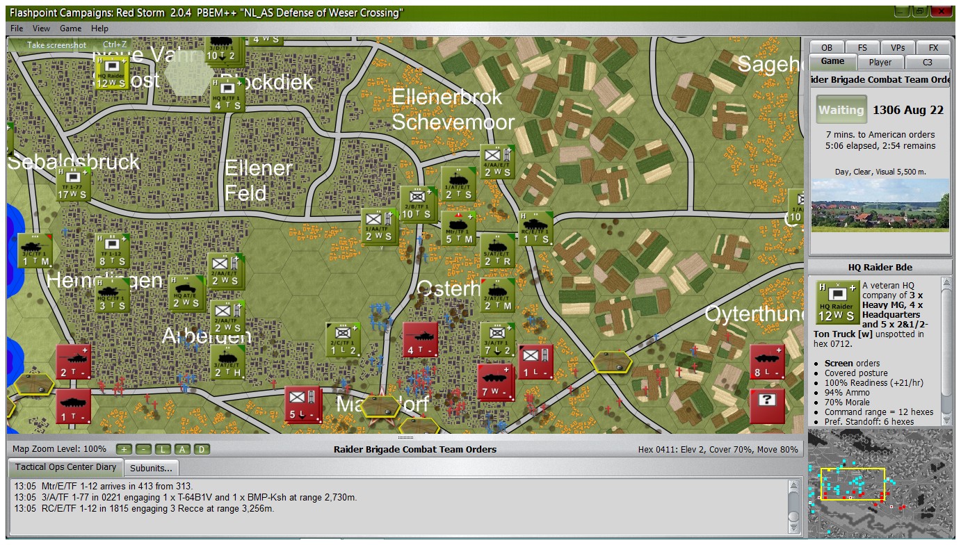This screenshot has width=961, height=545.
Task: Click diary log scrollbar down arrow
Action: coord(794,529)
